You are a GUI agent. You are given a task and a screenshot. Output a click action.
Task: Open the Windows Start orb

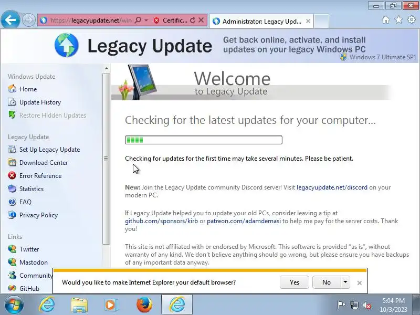point(14,305)
